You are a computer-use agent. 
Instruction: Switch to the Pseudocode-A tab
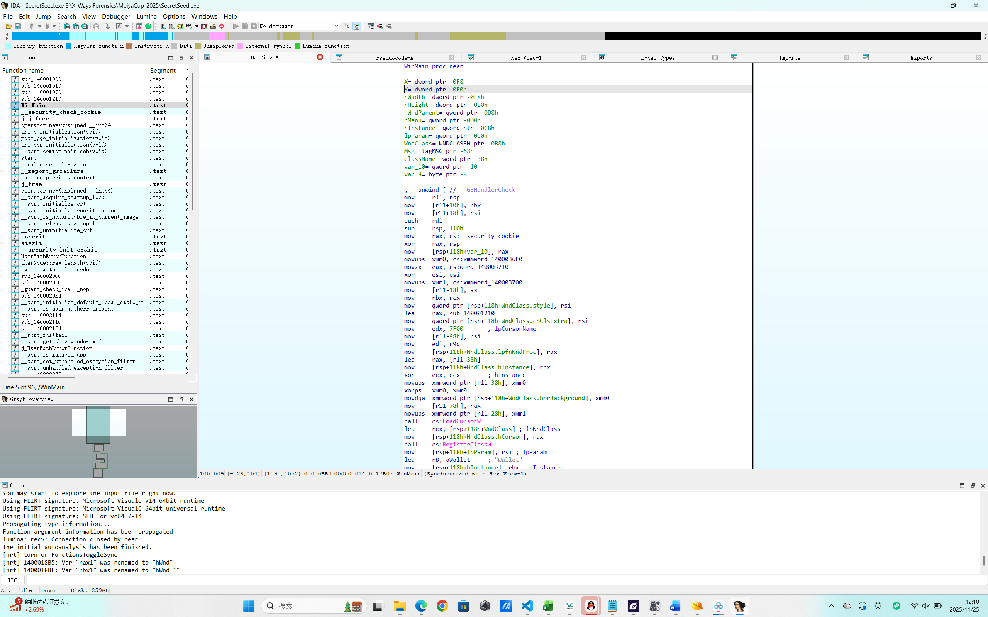(x=394, y=57)
